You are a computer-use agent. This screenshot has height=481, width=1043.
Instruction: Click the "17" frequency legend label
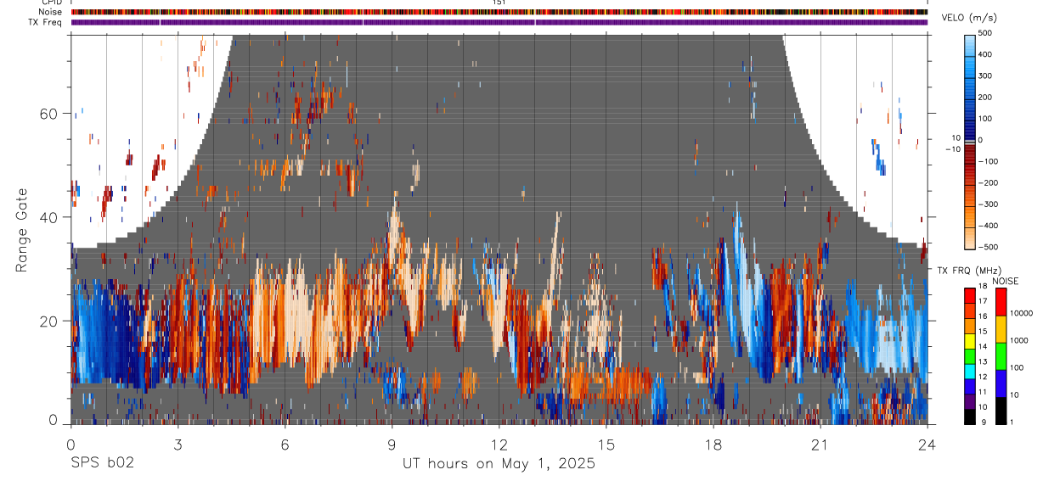984,301
